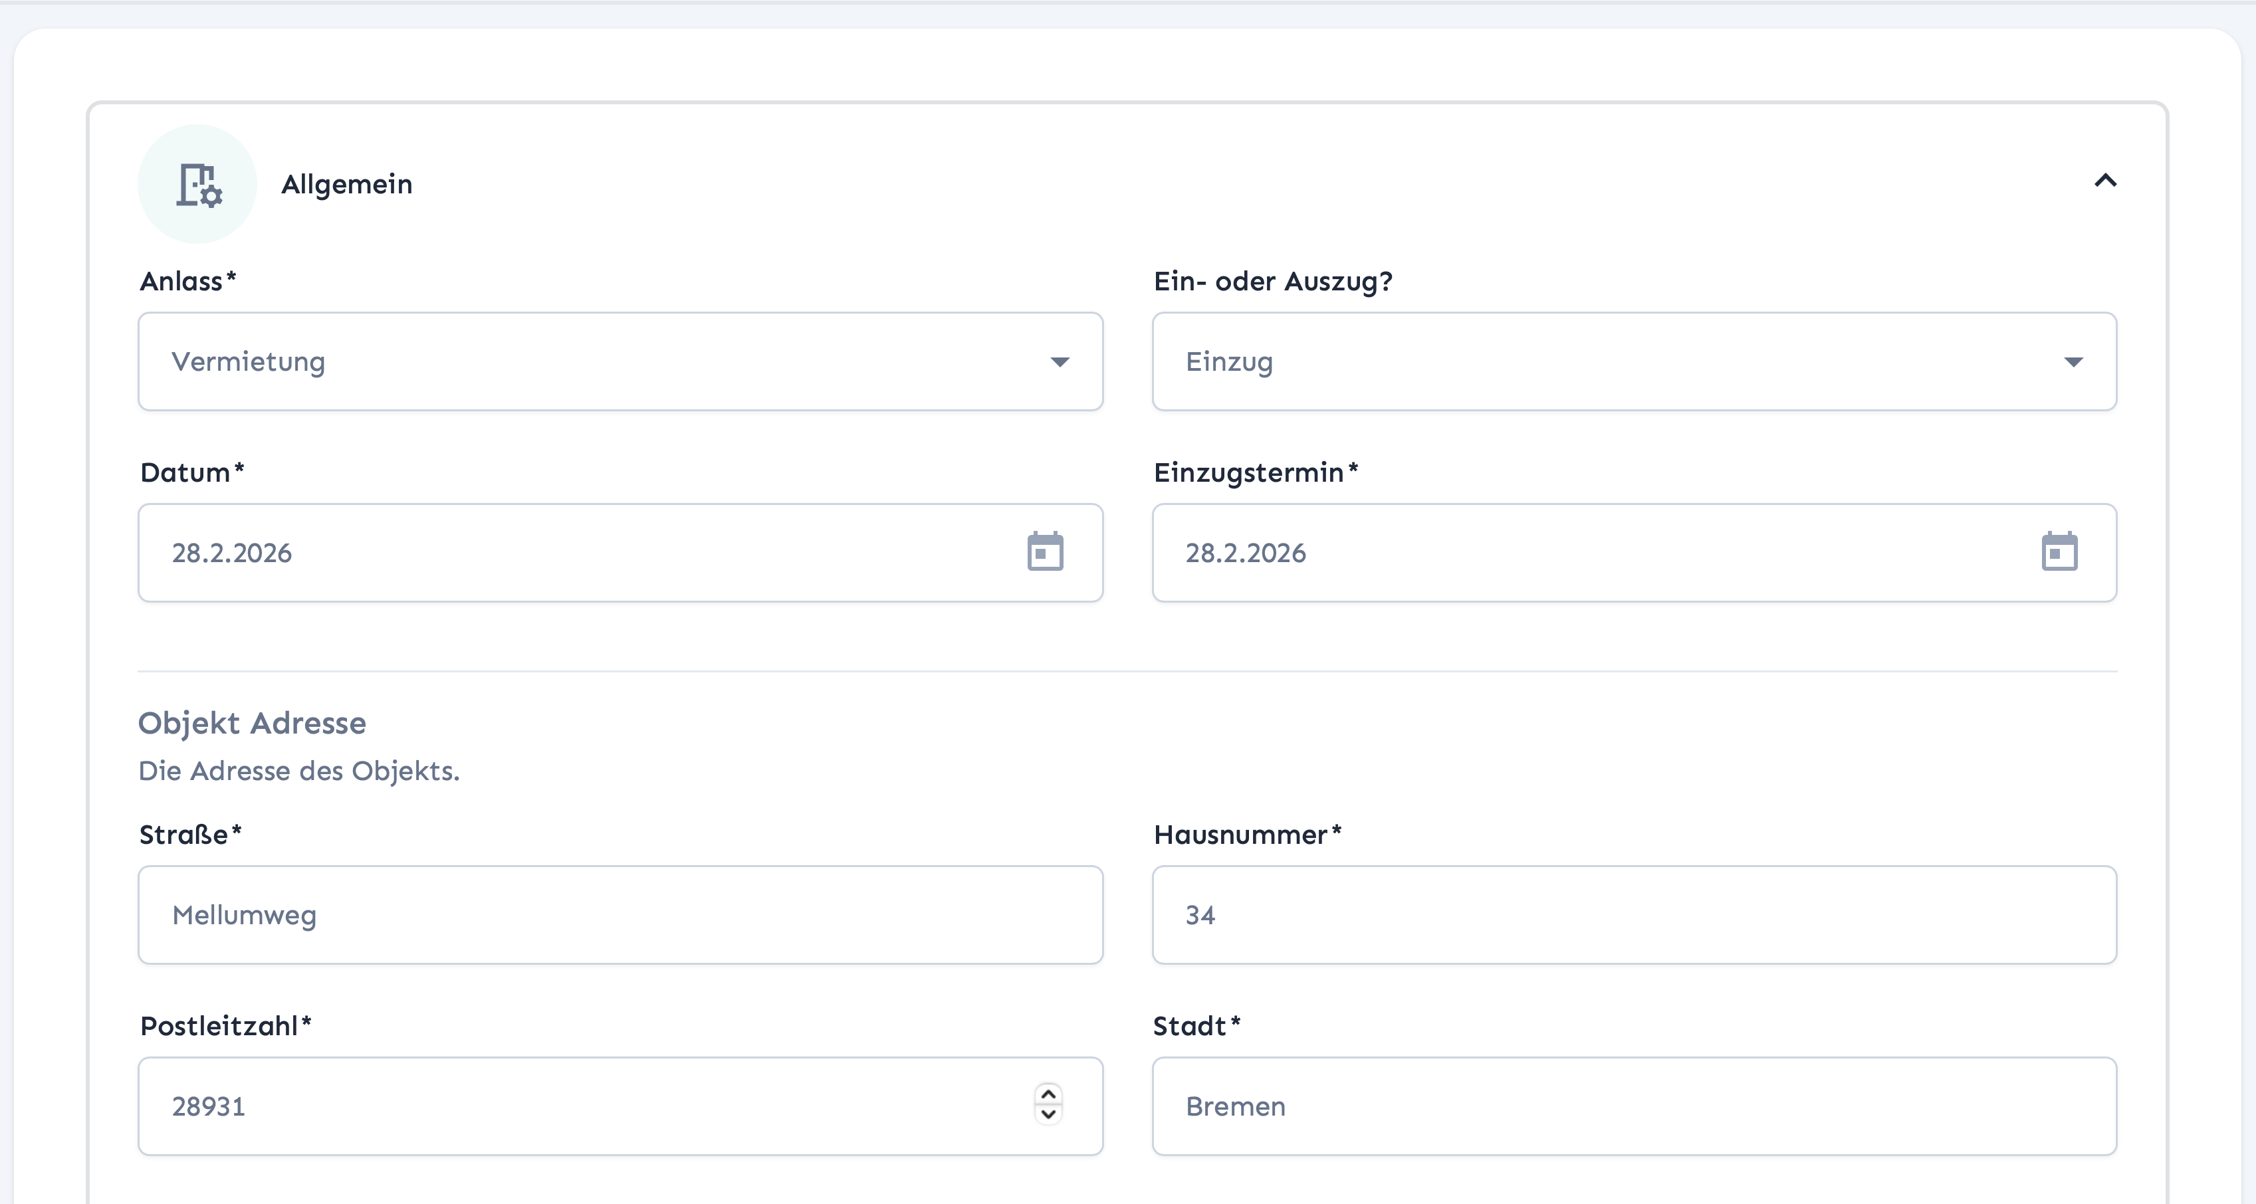Click the 'Die Adresse des Objekts' description

pyautogui.click(x=298, y=771)
